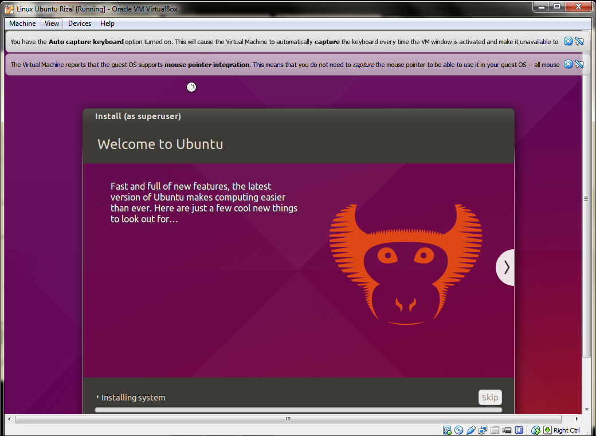Viewport: 596px width, 436px height.
Task: Click the optical disc indicator icon
Action: (459, 430)
